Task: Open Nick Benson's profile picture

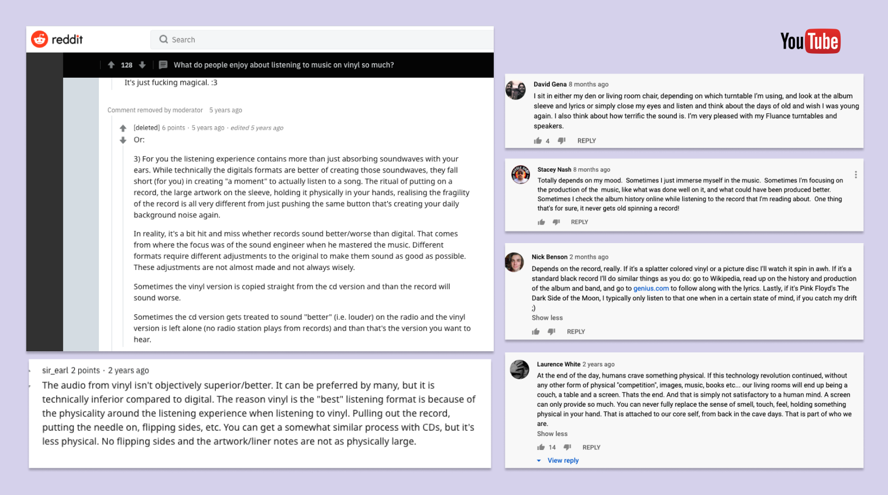Action: point(515,262)
